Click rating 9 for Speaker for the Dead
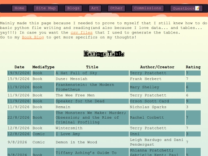Image resolution: width=208 pixels, height=156 pixels. 193,101
